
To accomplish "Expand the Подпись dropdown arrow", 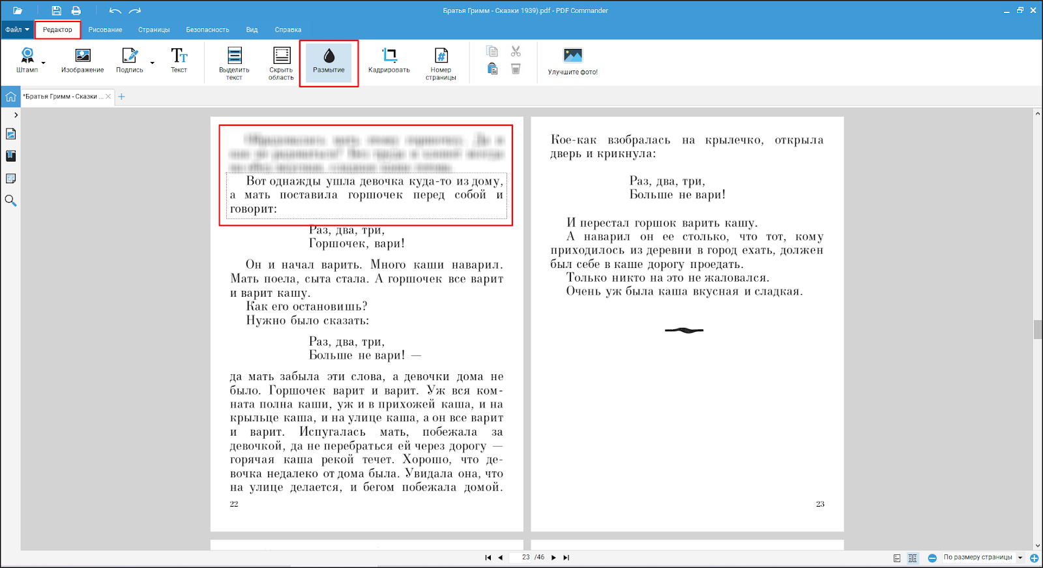I will pyautogui.click(x=153, y=63).
